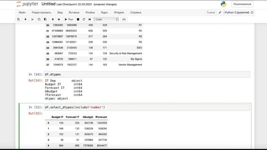Click the In [14] prompt
The image size is (267, 150).
coord(35,74)
